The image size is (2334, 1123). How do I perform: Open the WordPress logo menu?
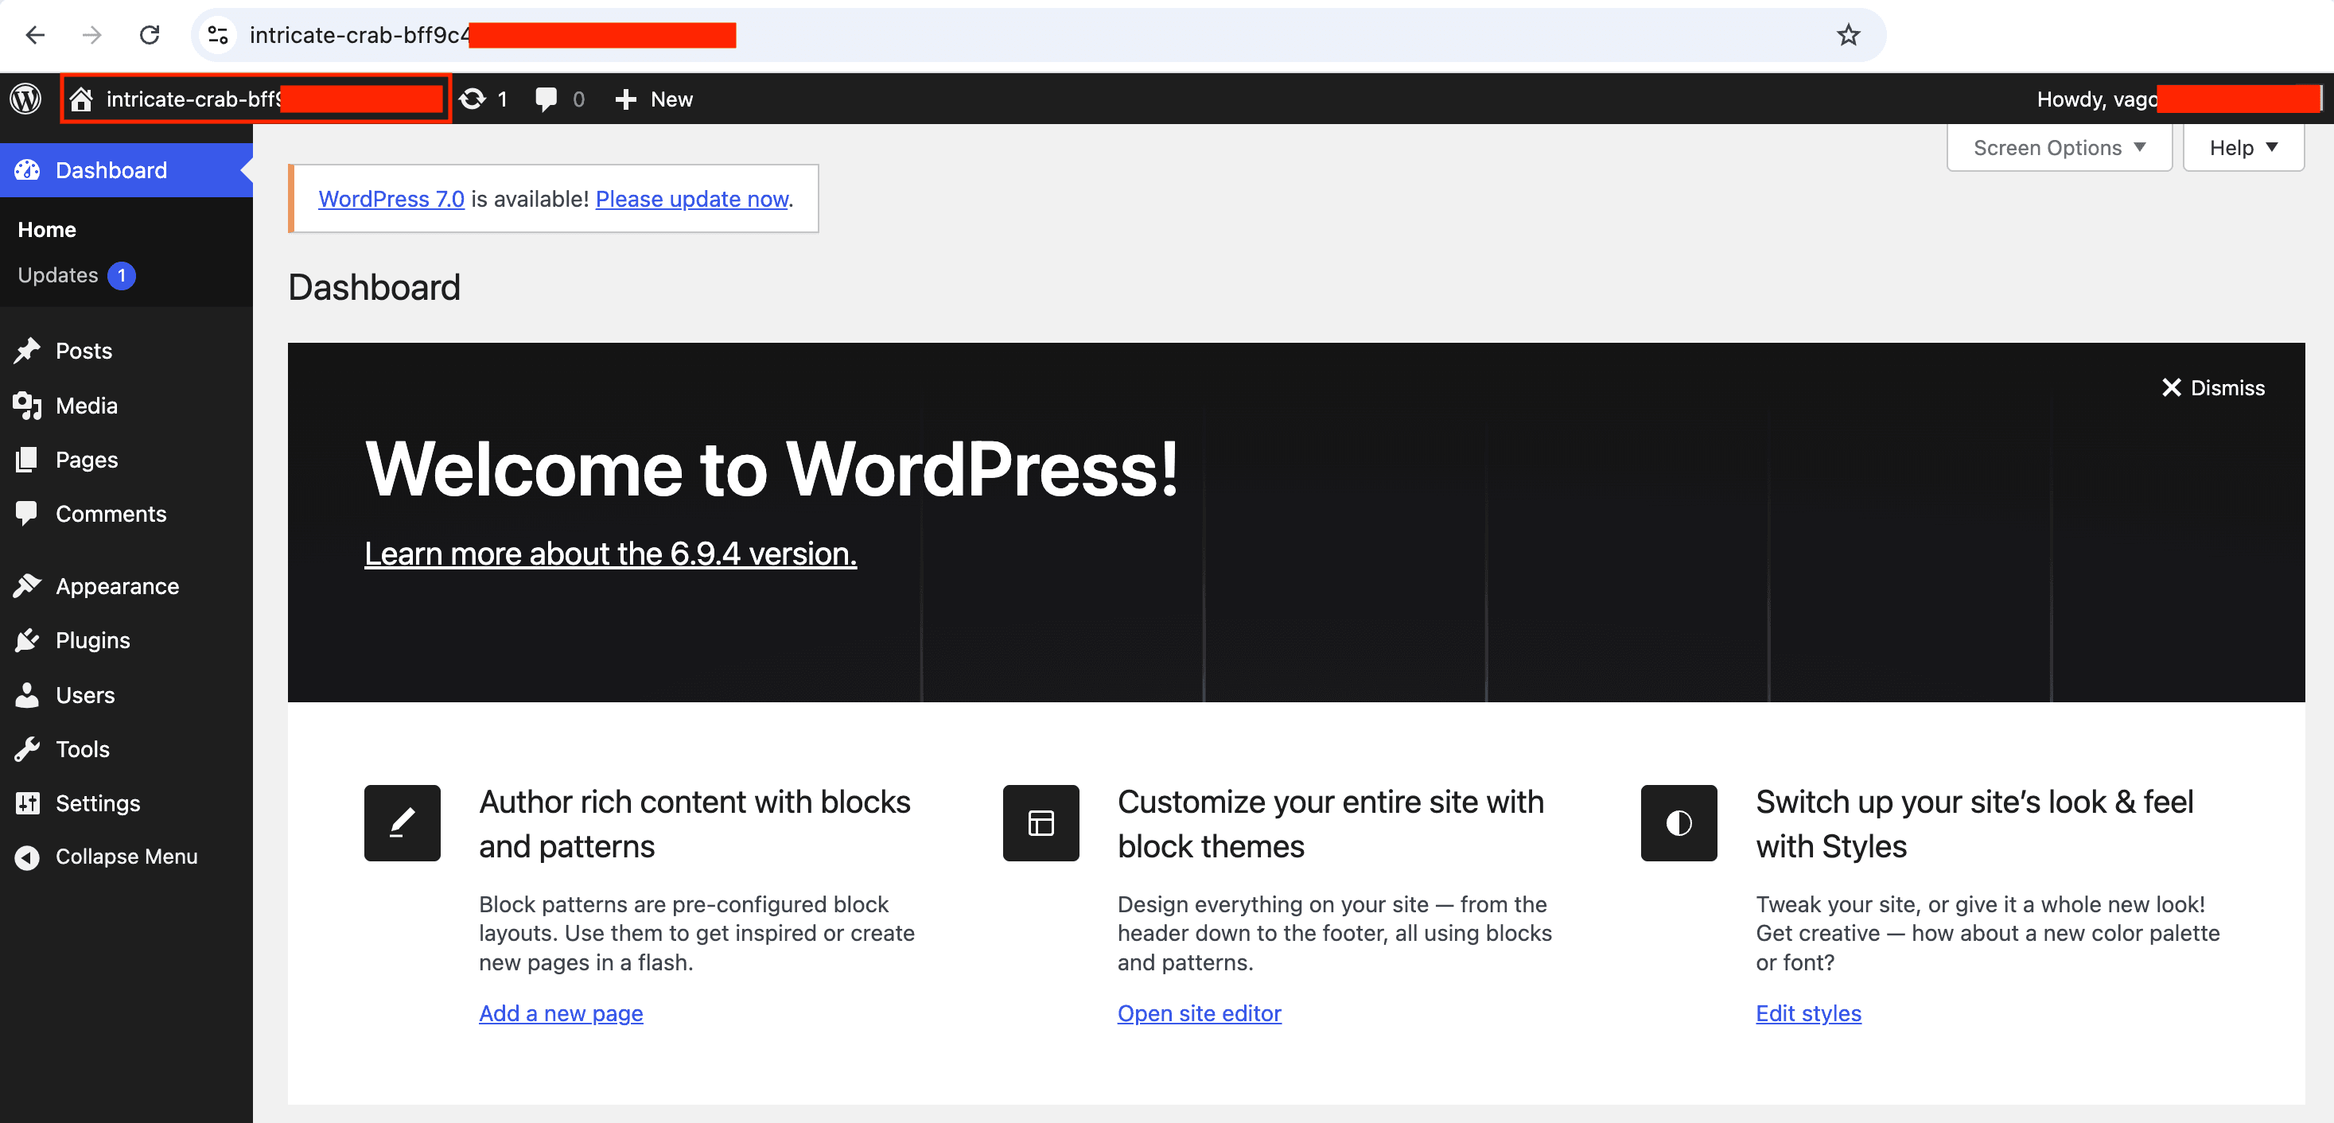pos(25,99)
